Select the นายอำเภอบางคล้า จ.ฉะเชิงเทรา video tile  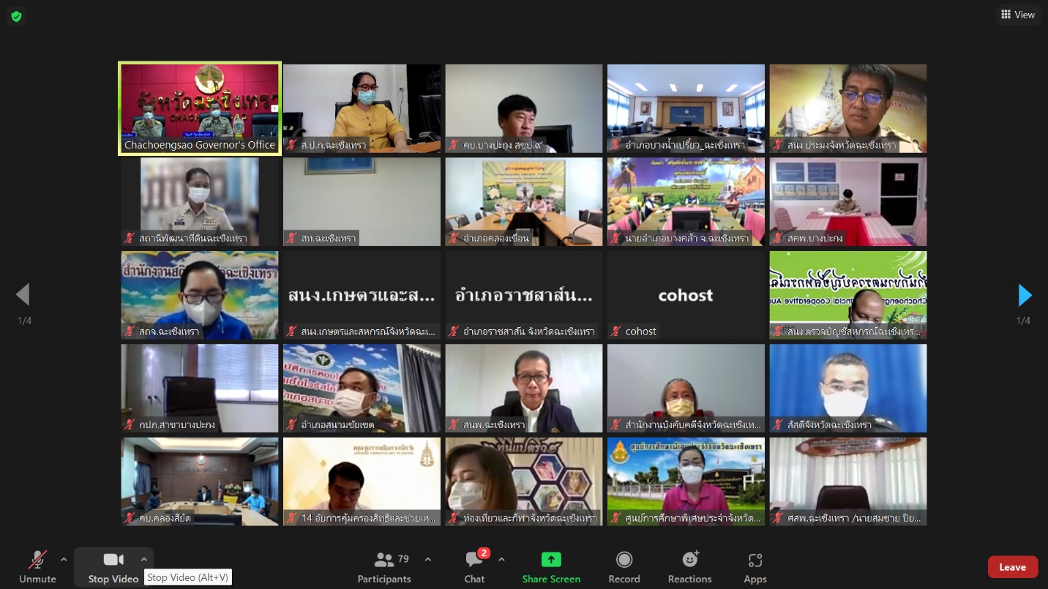(x=686, y=201)
